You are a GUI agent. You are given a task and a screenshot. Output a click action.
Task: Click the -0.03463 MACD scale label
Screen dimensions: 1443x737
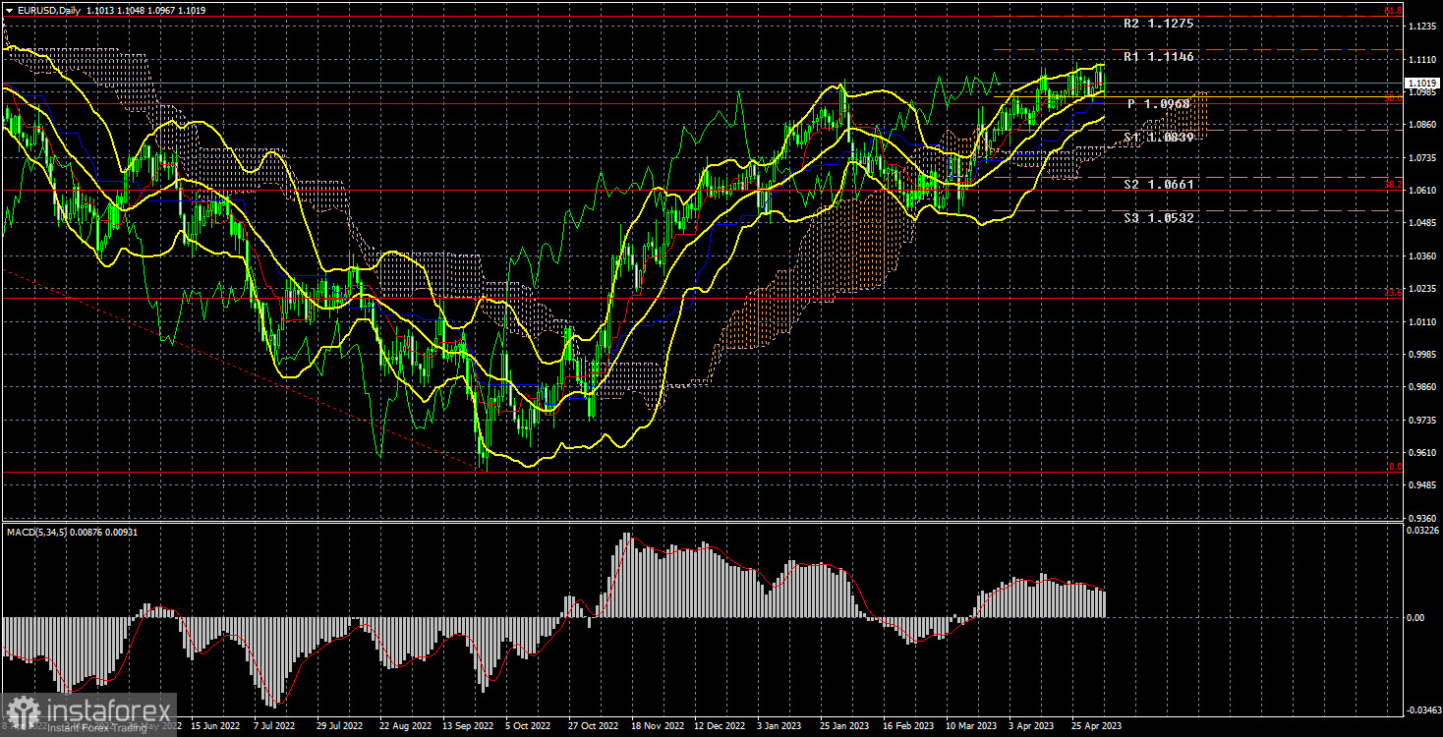tap(1422, 709)
